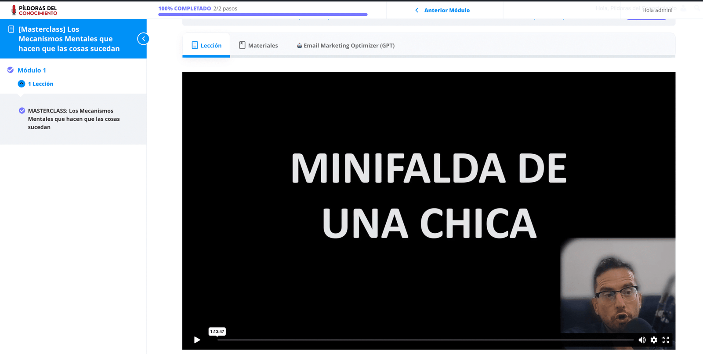Screen dimensions: 703x354
Task: Open video player settings gear
Action: [654, 340]
